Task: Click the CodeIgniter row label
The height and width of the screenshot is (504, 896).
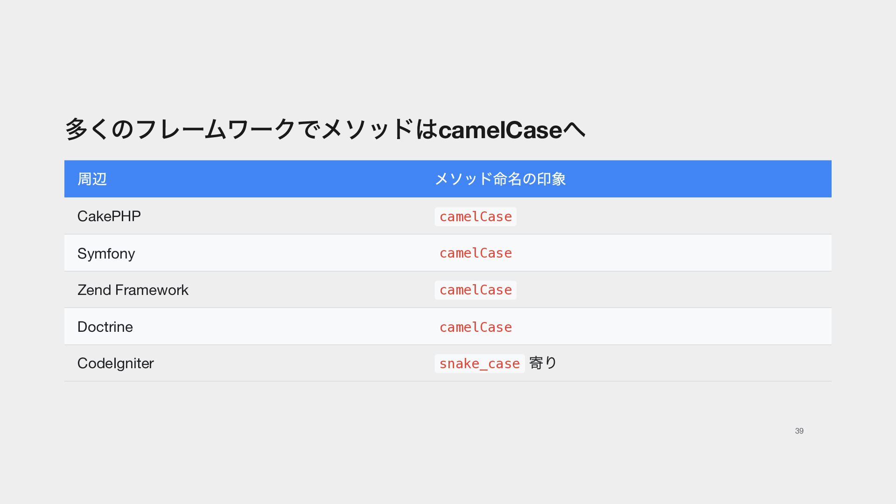Action: tap(115, 363)
